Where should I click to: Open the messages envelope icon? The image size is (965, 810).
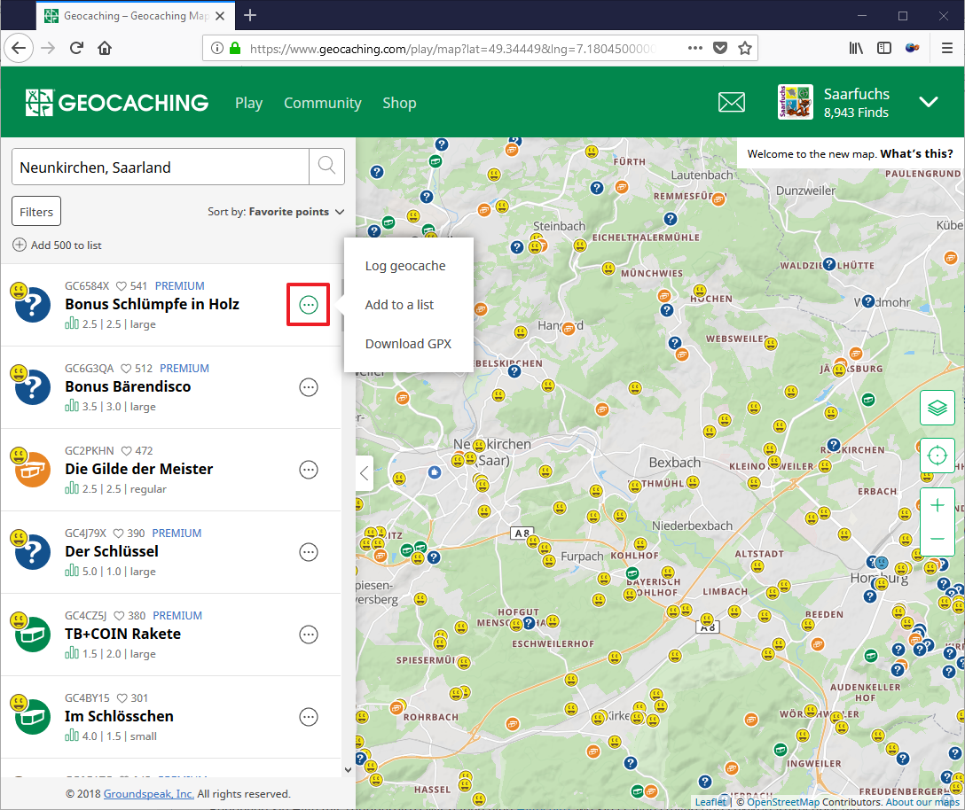click(732, 102)
